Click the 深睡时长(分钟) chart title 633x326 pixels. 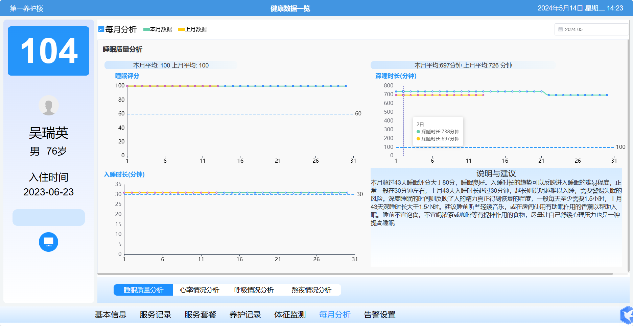tap(396, 76)
